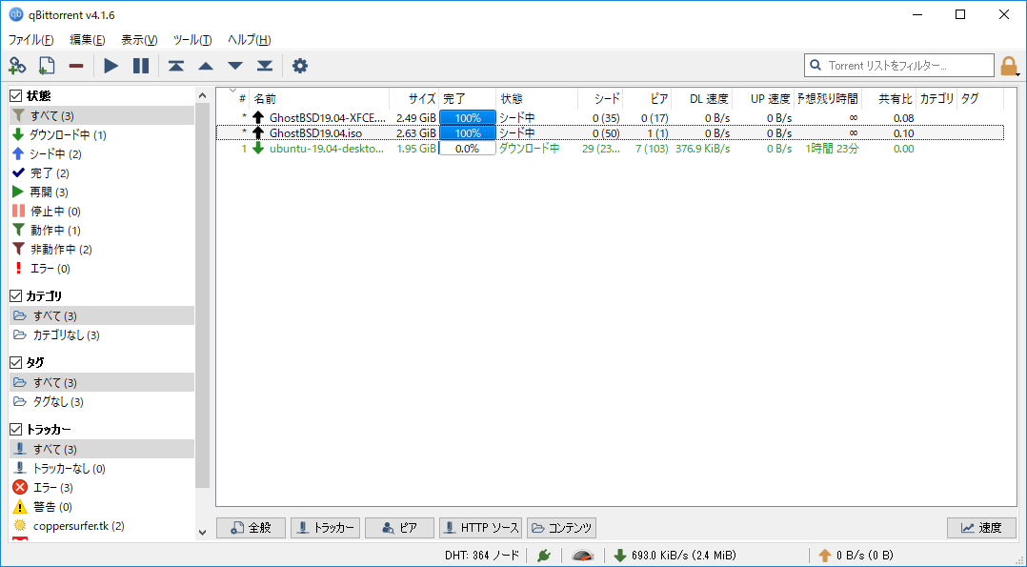Select tracker エラー (3) filter
This screenshot has width=1027, height=567.
[102, 488]
